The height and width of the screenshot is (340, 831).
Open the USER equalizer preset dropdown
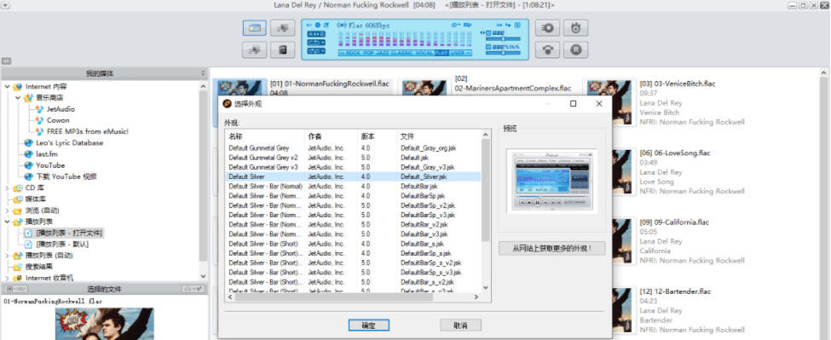pos(460,53)
